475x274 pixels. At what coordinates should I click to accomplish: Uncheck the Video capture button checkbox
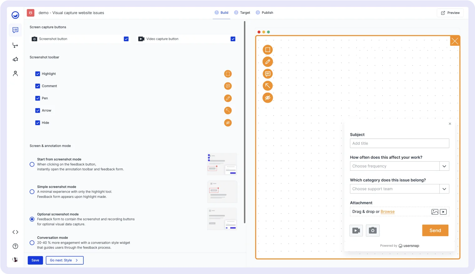[x=233, y=39]
